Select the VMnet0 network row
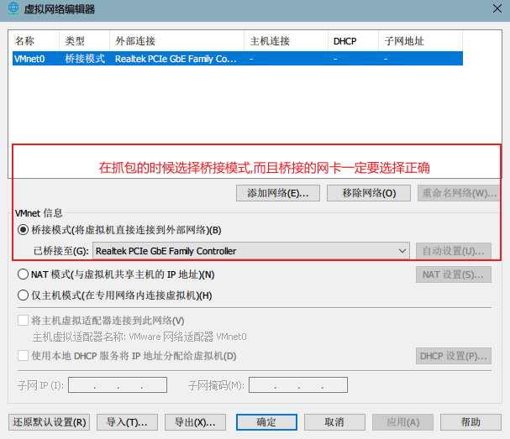Screen dimensions: 510x439 click(238, 59)
